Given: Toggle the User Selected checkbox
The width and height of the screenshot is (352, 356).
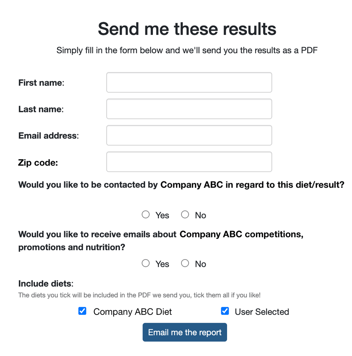Looking at the screenshot, I should pos(225,311).
